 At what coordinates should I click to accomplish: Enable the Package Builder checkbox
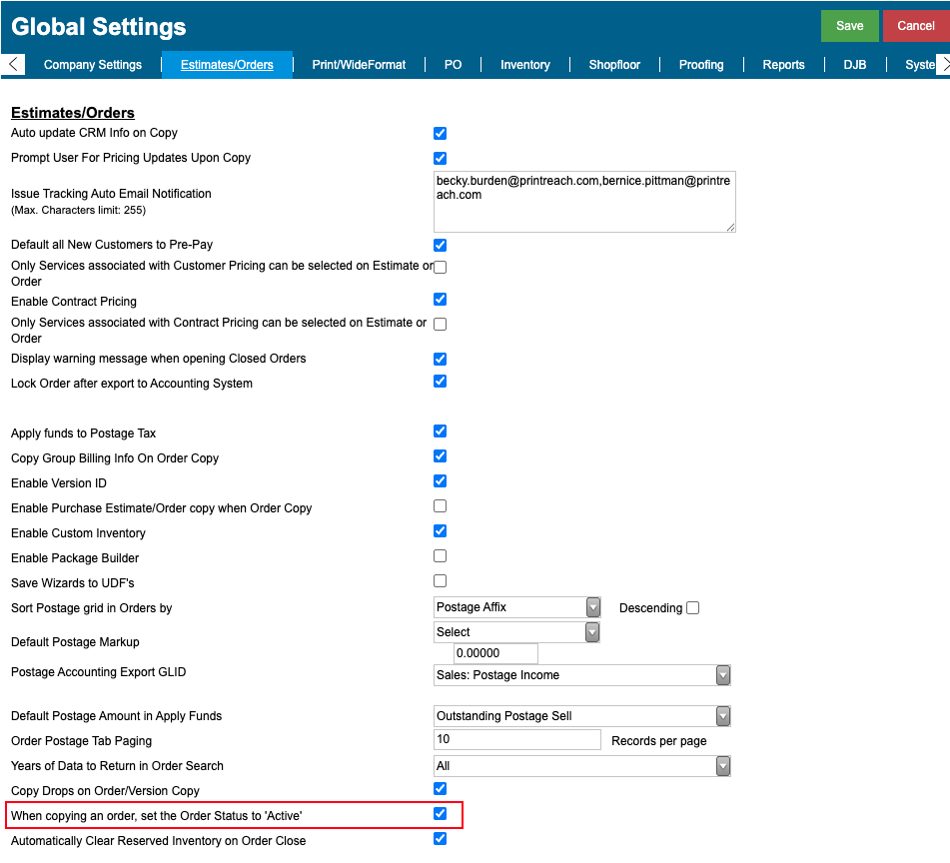[441, 556]
